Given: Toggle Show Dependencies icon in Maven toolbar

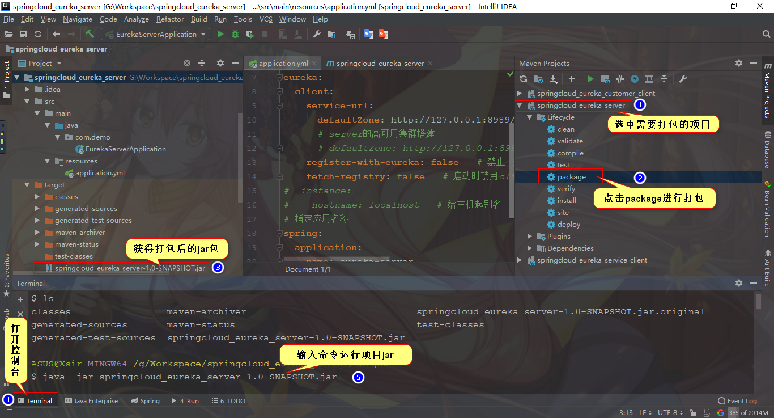Looking at the screenshot, I should pos(649,79).
